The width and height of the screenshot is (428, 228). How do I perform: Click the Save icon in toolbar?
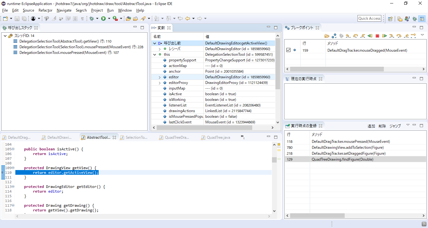[x=17, y=18]
